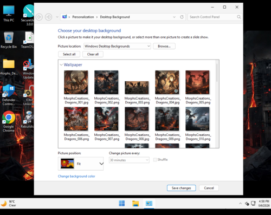271x215 pixels.
Task: Cancel the background changes
Action: (209, 188)
